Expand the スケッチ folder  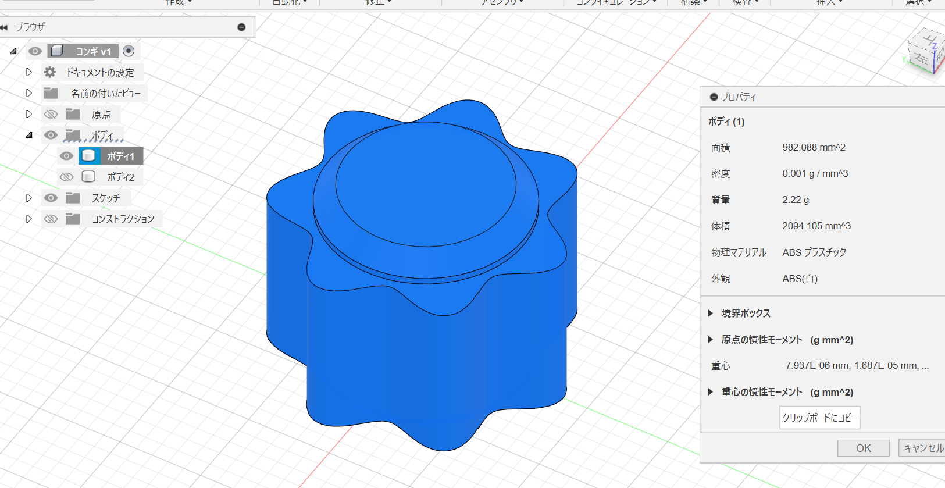(28, 198)
